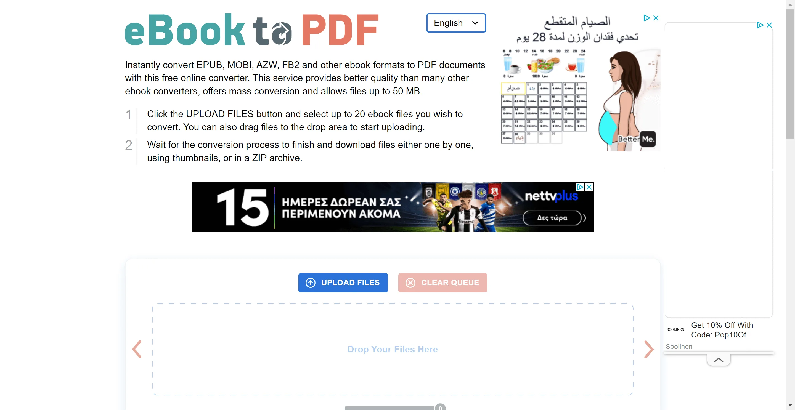Viewport: 795px width, 410px height.
Task: Click the scroll-up arrow in bottom-right panel
Action: 719,360
